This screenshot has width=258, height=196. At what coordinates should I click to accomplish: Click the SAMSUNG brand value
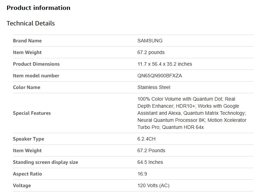tap(150, 41)
